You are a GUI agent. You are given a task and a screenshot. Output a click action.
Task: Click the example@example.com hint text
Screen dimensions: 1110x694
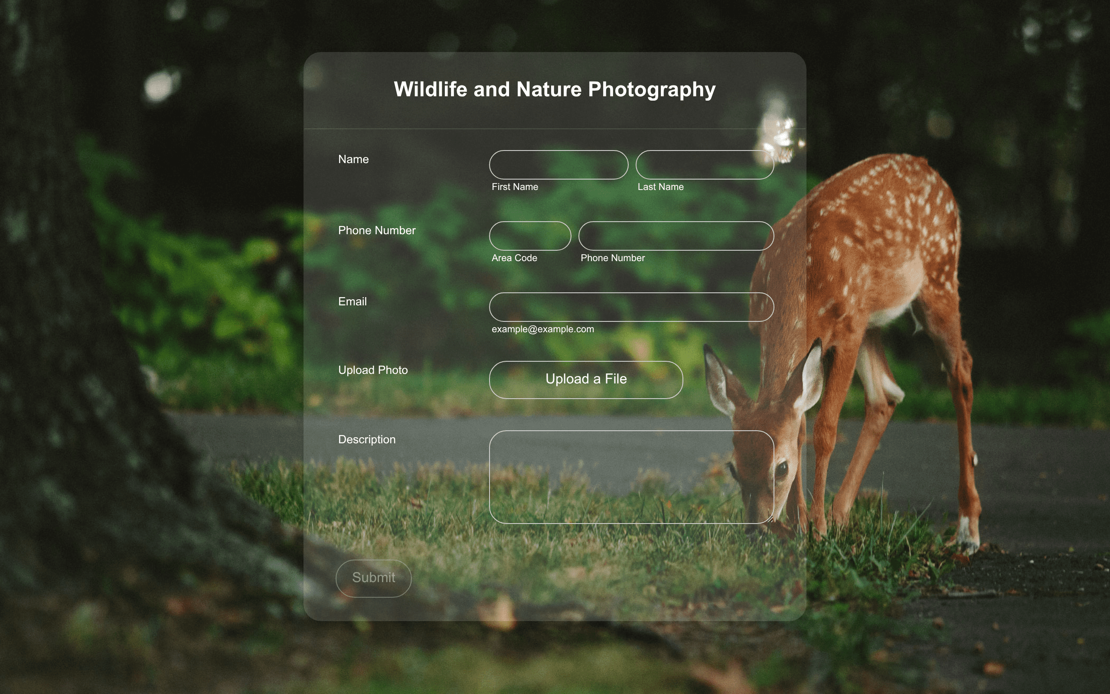542,329
